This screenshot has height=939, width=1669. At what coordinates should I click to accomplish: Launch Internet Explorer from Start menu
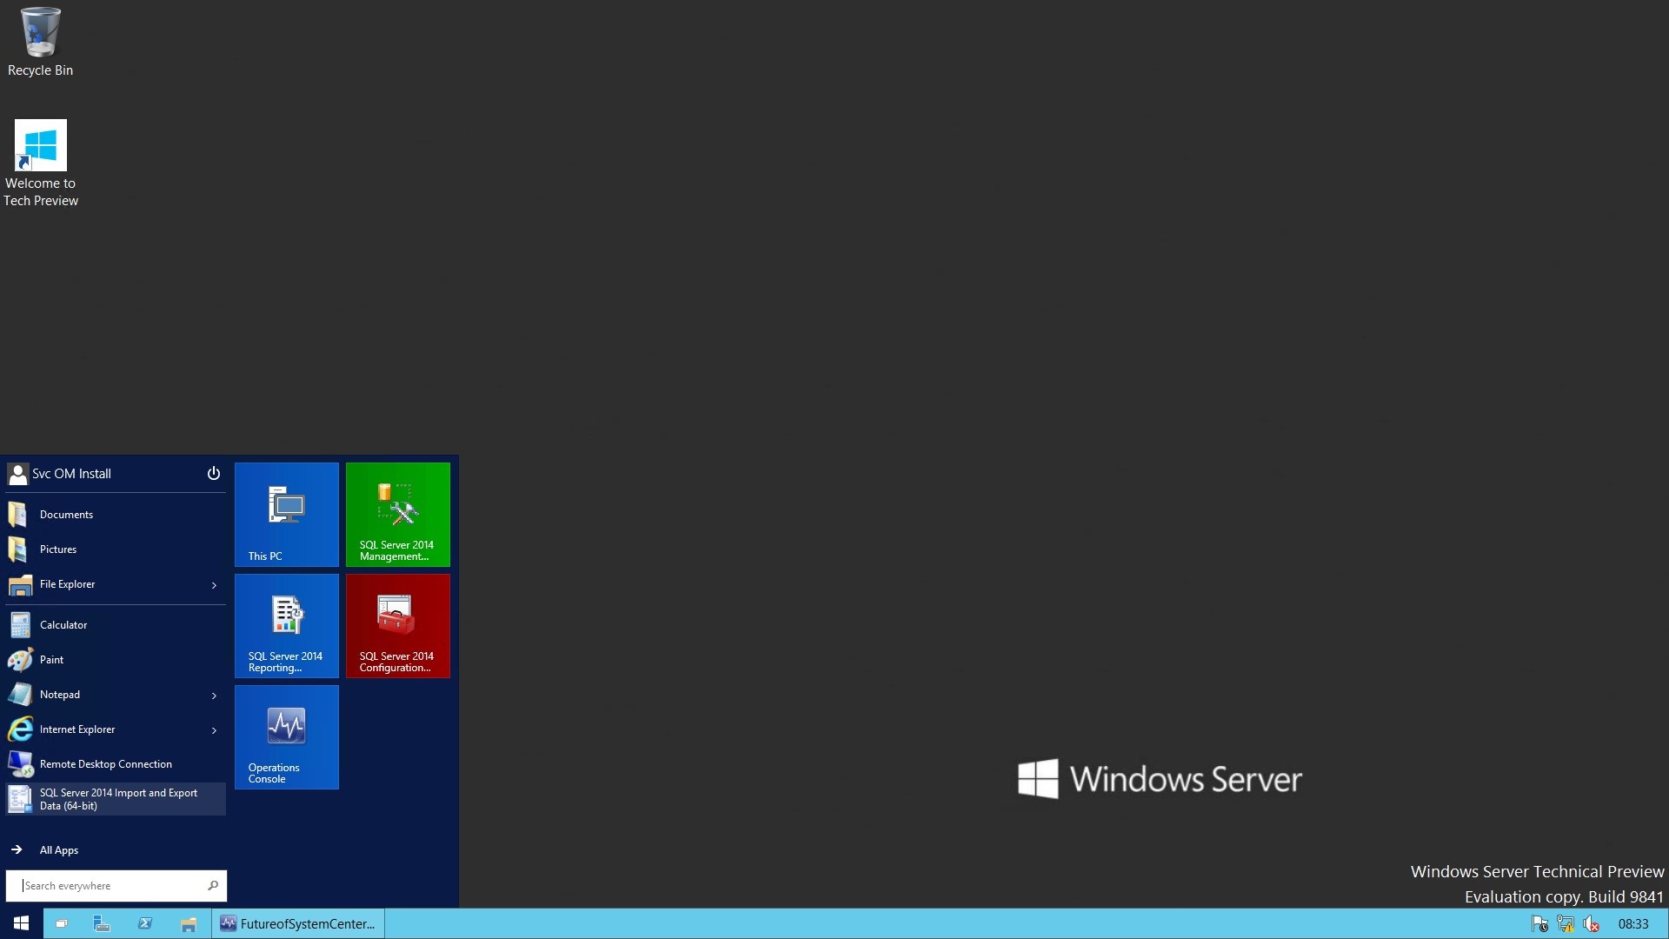tap(104, 729)
